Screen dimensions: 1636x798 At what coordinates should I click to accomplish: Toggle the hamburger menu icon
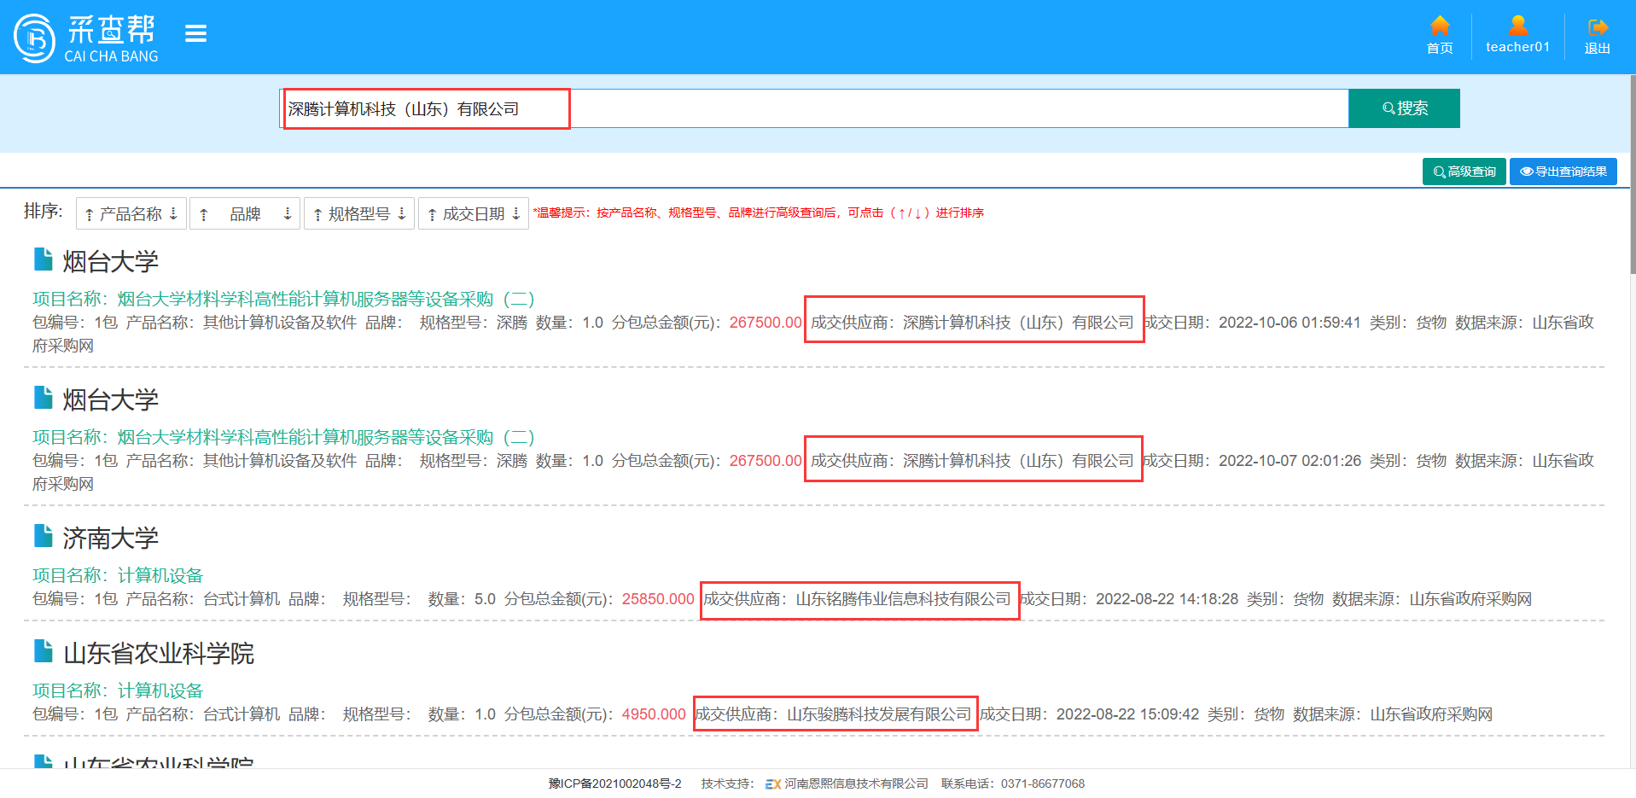pos(196,33)
